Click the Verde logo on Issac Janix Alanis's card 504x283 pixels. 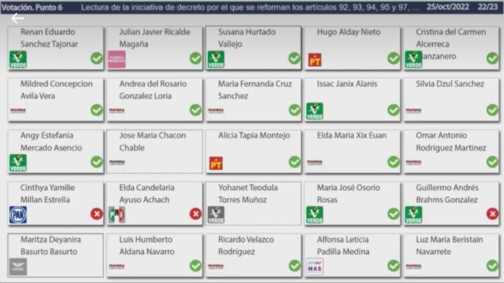[x=314, y=111]
